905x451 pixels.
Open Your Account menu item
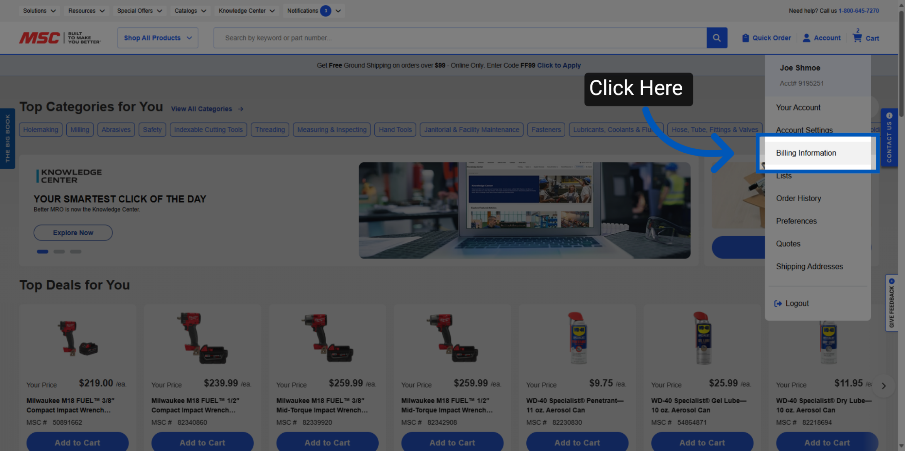tap(817, 108)
